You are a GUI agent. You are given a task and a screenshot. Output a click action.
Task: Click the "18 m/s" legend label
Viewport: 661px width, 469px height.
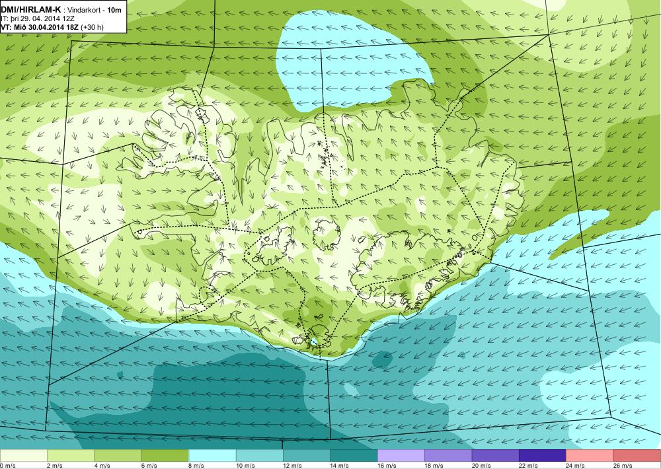click(x=435, y=466)
